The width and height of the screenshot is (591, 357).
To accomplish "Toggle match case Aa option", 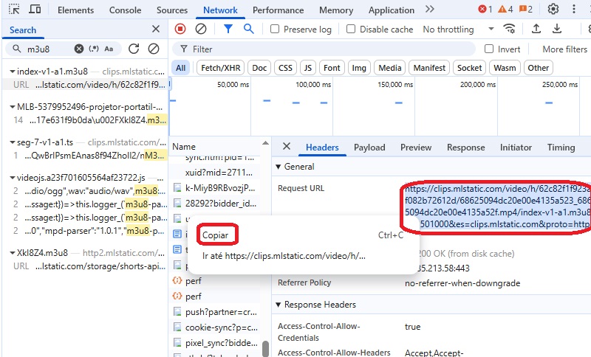I will [109, 49].
